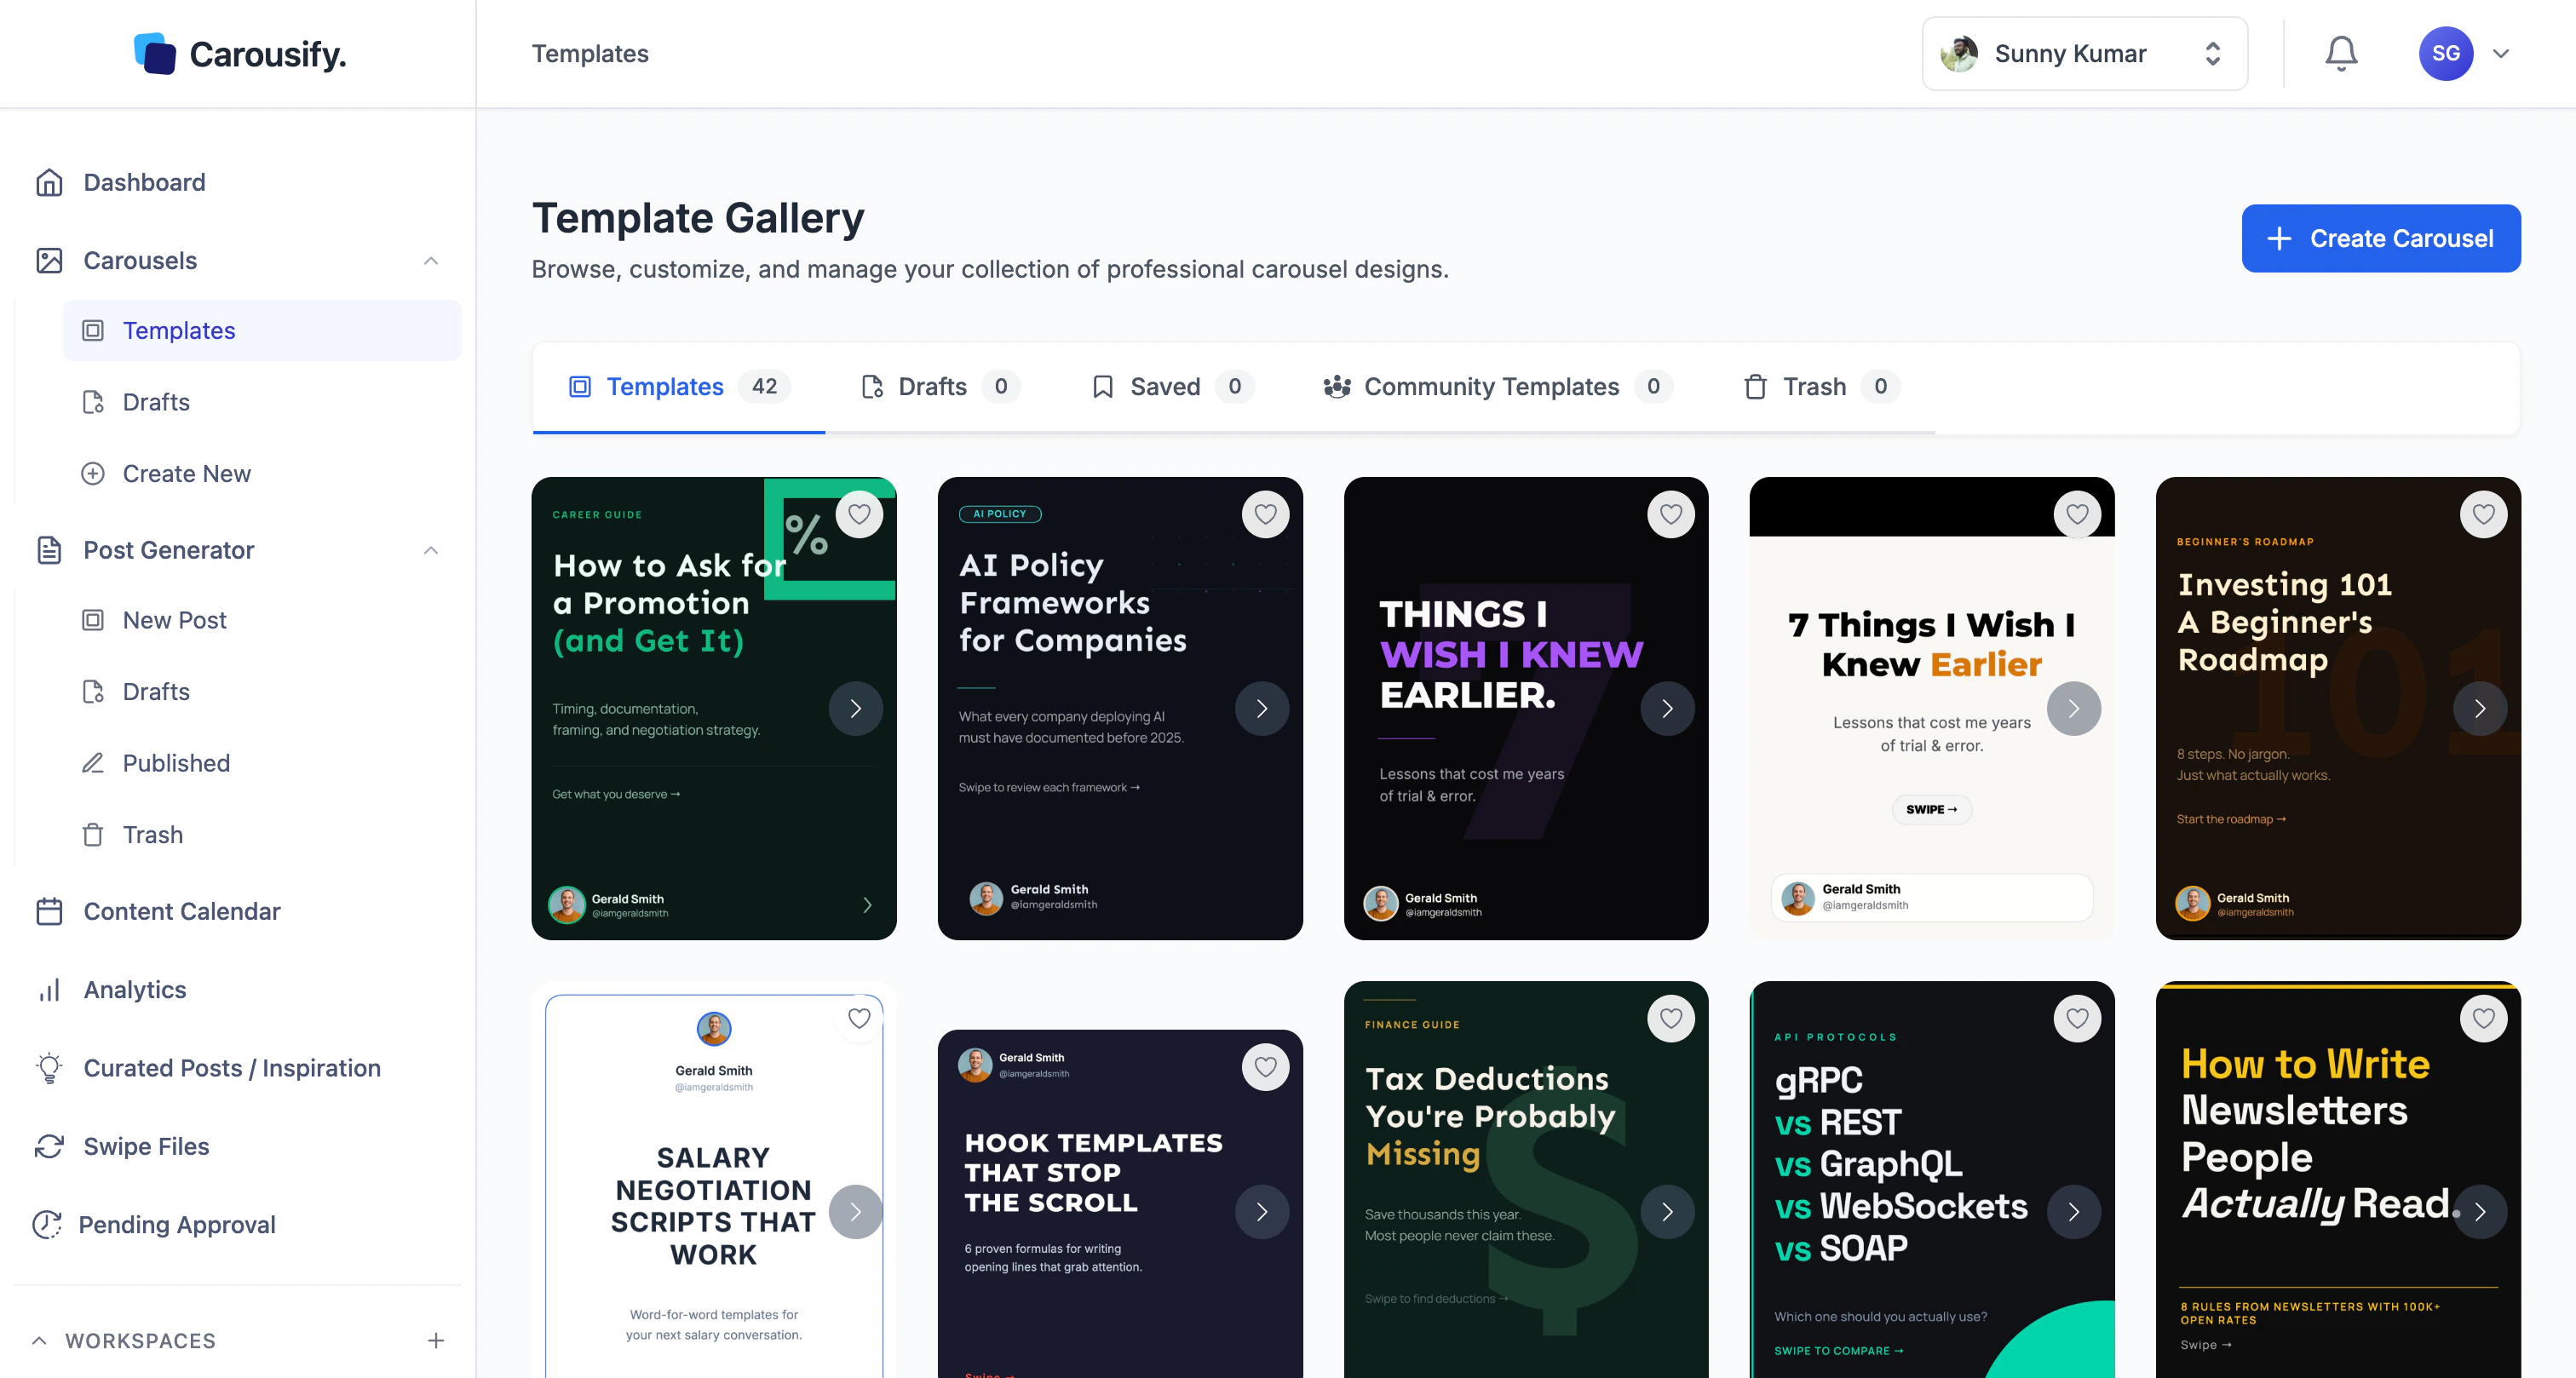Image resolution: width=2576 pixels, height=1378 pixels.
Task: Click the SG user avatar
Action: coord(2445,54)
